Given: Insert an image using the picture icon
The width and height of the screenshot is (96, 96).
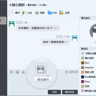Looking at the screenshot, I should [17, 72].
